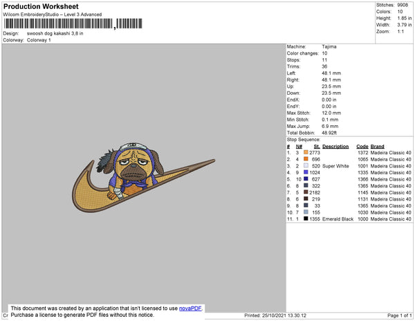Click the "St." column header
Viewport: 415px width, 321px height.
317,147
